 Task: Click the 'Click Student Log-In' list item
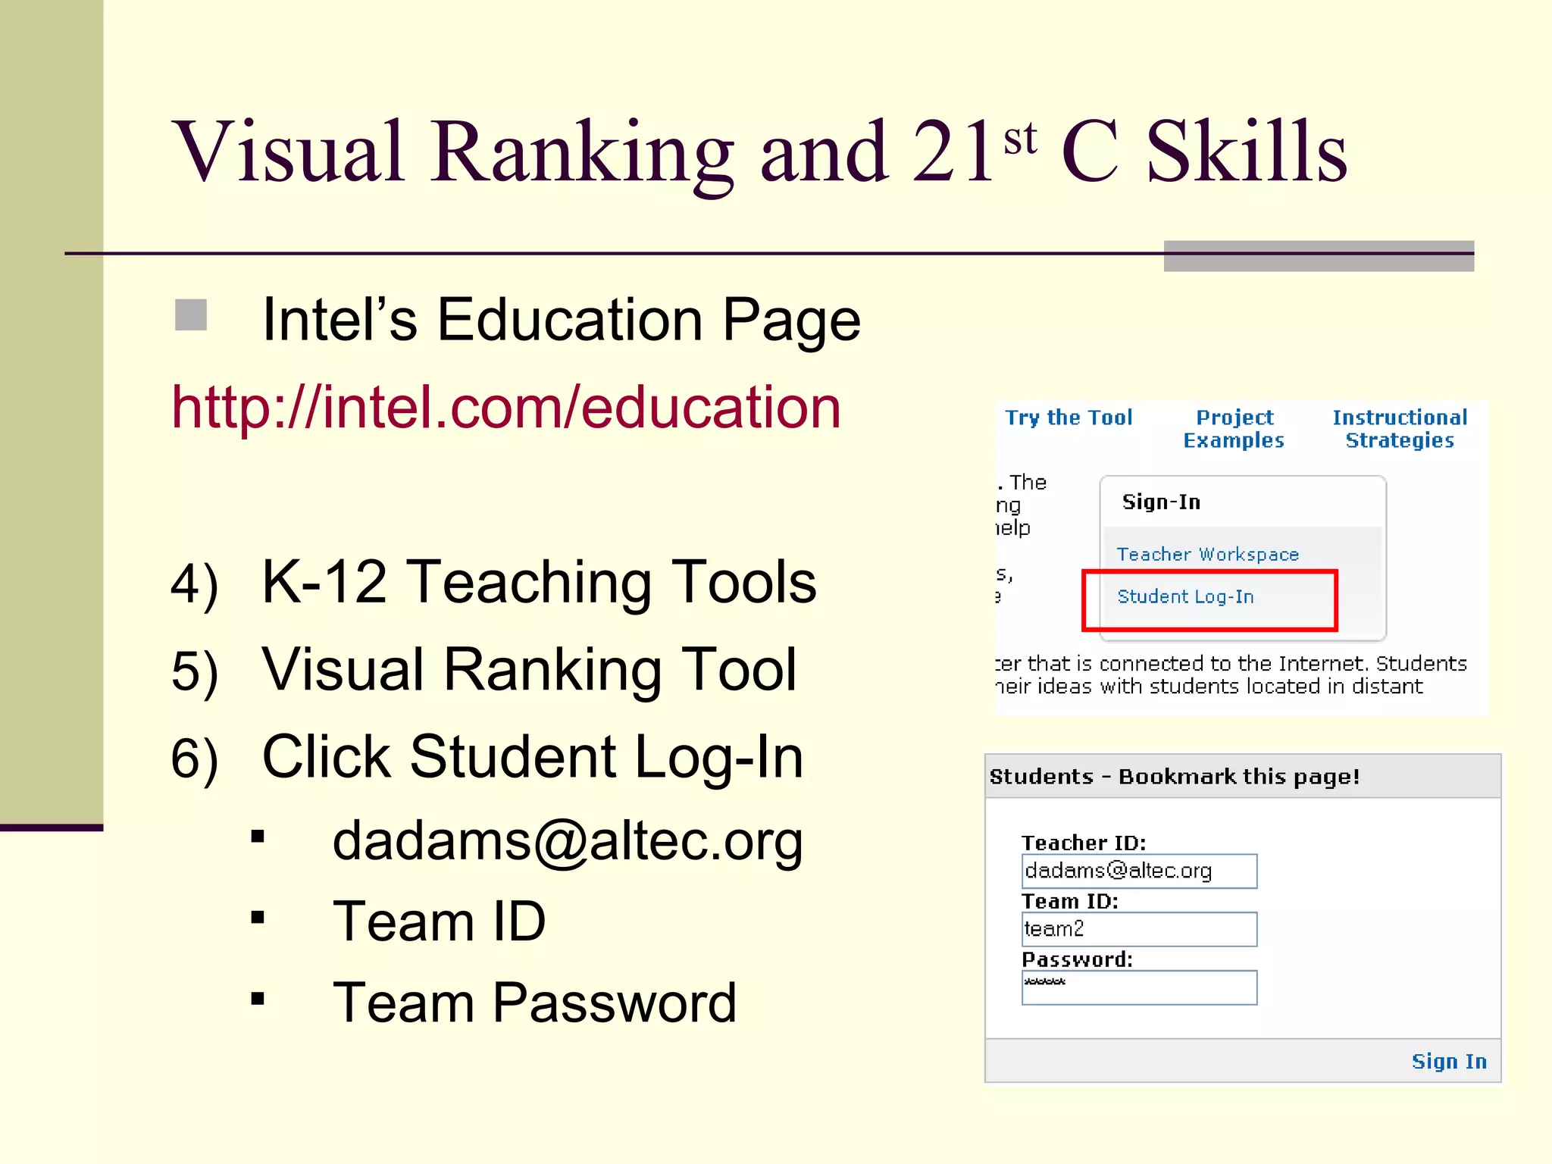[x=532, y=757]
